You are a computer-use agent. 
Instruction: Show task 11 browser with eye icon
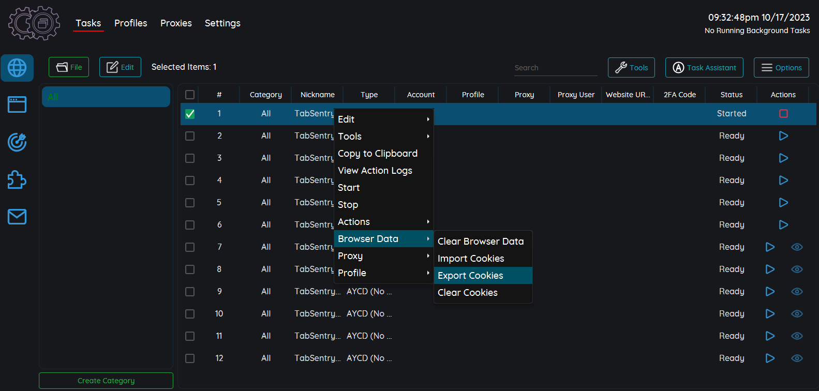tap(797, 336)
